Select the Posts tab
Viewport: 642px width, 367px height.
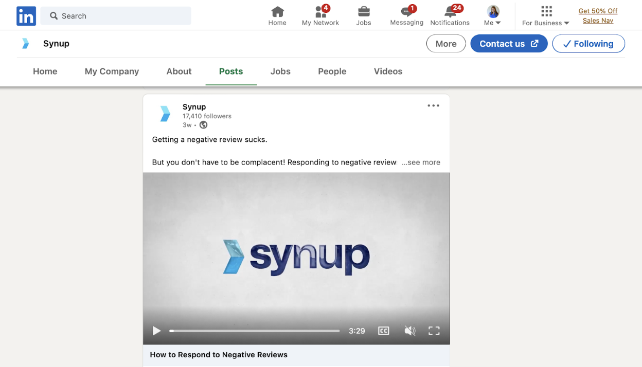click(x=231, y=71)
